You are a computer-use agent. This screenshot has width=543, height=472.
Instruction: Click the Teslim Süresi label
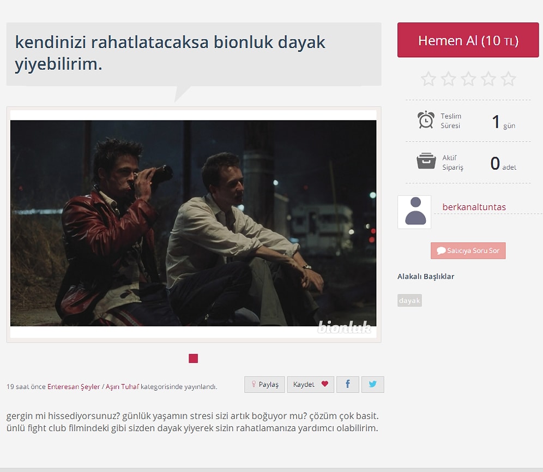click(451, 121)
